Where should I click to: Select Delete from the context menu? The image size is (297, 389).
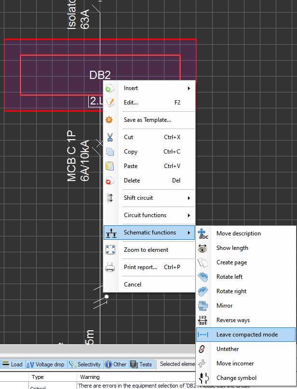click(149, 181)
